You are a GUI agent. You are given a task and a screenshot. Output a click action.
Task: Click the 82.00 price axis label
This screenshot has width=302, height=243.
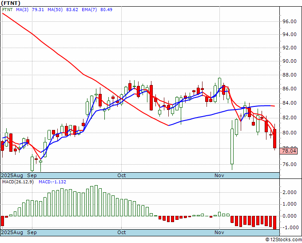[290, 118]
